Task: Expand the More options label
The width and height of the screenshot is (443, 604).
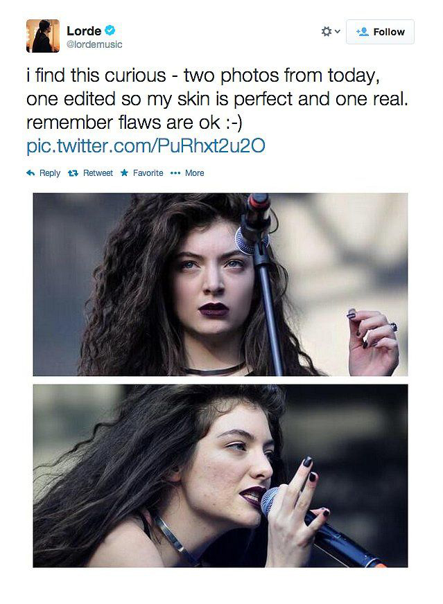Action: pyautogui.click(x=194, y=173)
